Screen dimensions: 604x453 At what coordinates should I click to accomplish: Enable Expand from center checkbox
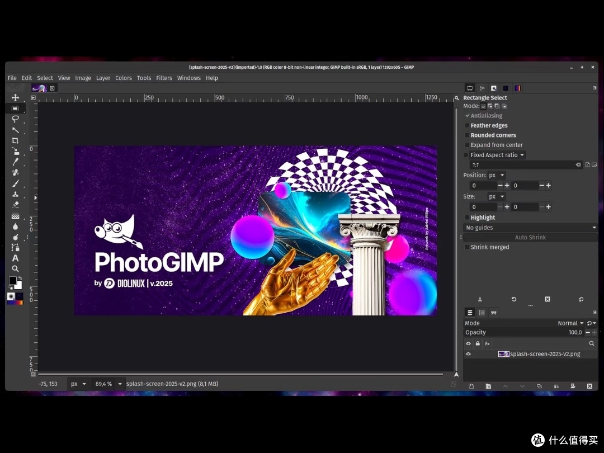(467, 145)
